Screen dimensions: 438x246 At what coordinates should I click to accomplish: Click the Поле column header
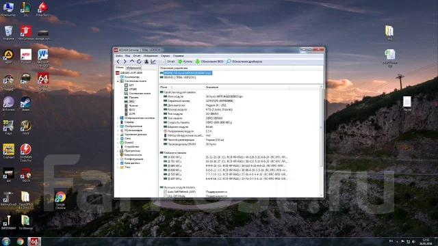[181, 87]
